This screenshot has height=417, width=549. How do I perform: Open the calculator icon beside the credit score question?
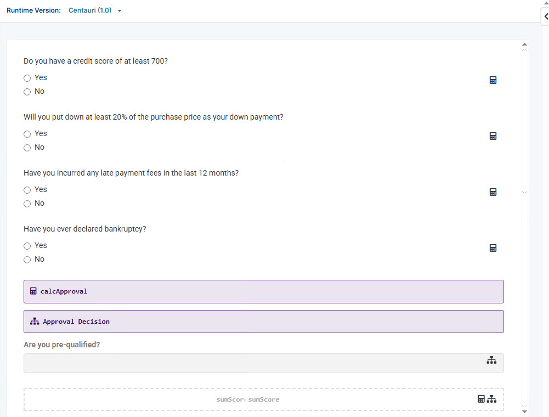493,80
